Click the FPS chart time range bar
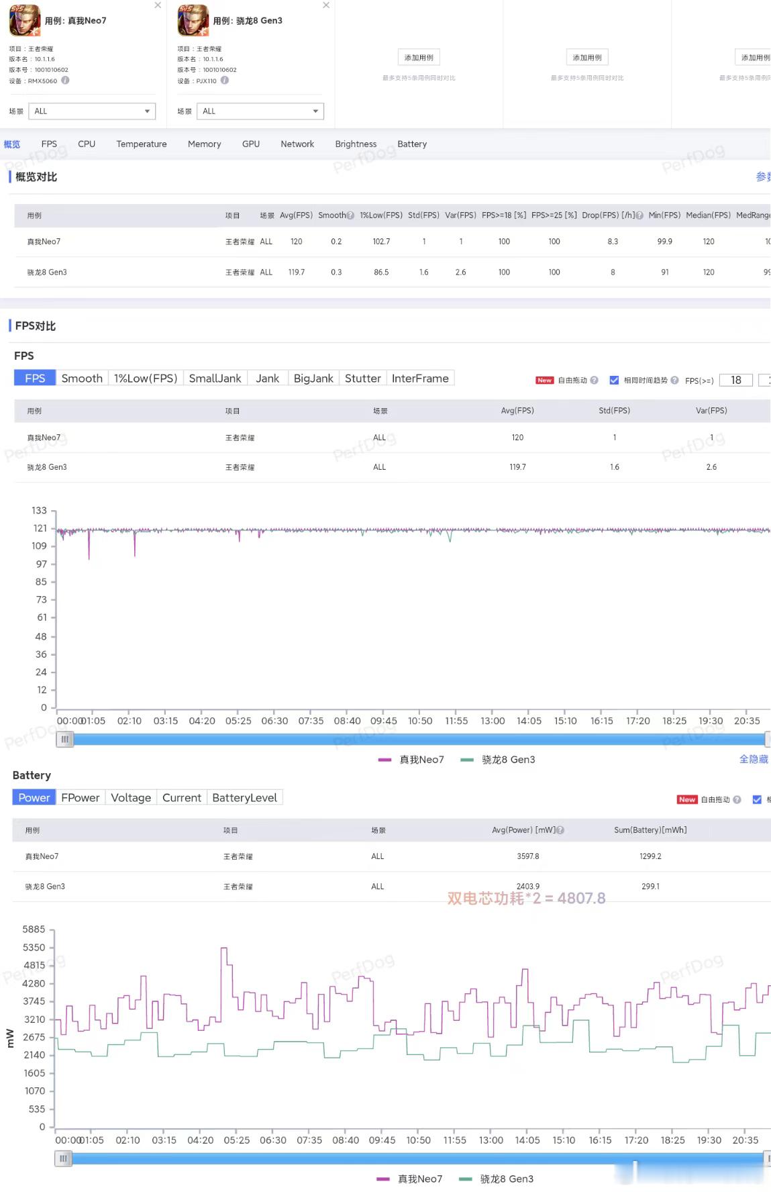The image size is (771, 1192). pyautogui.click(x=419, y=739)
